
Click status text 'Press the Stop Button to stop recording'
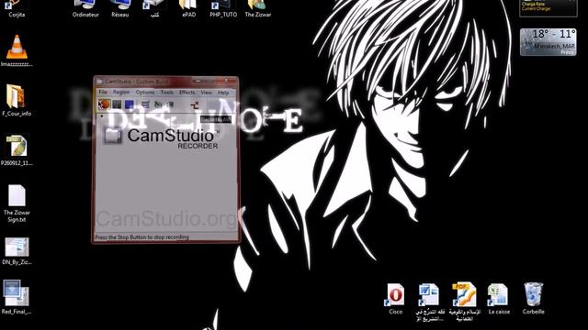(141, 237)
